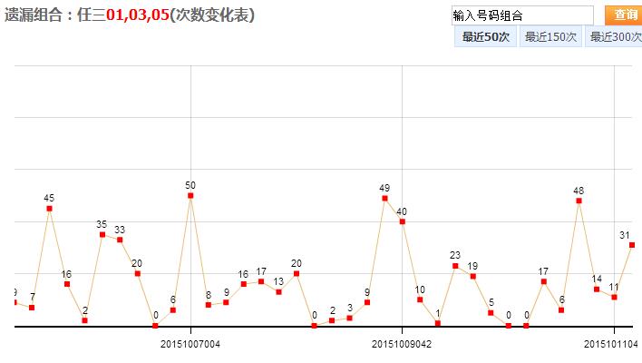The image size is (642, 363).
Task: Click the data point labeled 31
Action: point(632,245)
